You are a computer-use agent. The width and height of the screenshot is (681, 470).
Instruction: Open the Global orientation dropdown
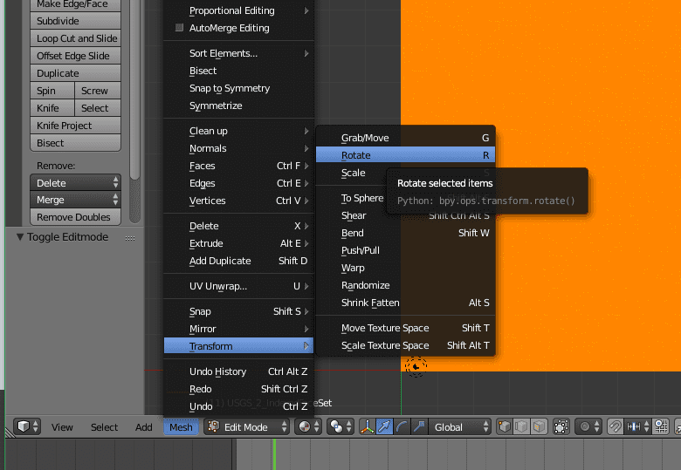pos(460,427)
